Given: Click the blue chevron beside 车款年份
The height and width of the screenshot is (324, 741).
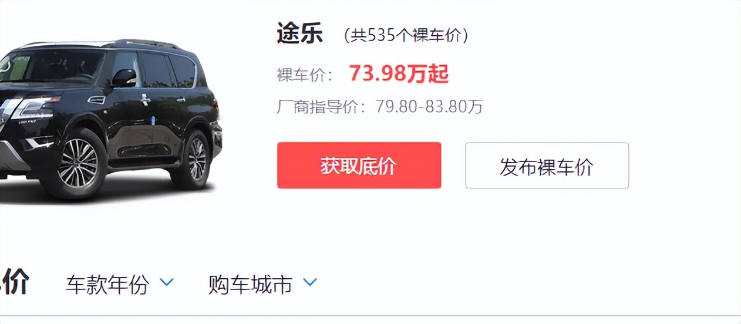Looking at the screenshot, I should pos(167,283).
